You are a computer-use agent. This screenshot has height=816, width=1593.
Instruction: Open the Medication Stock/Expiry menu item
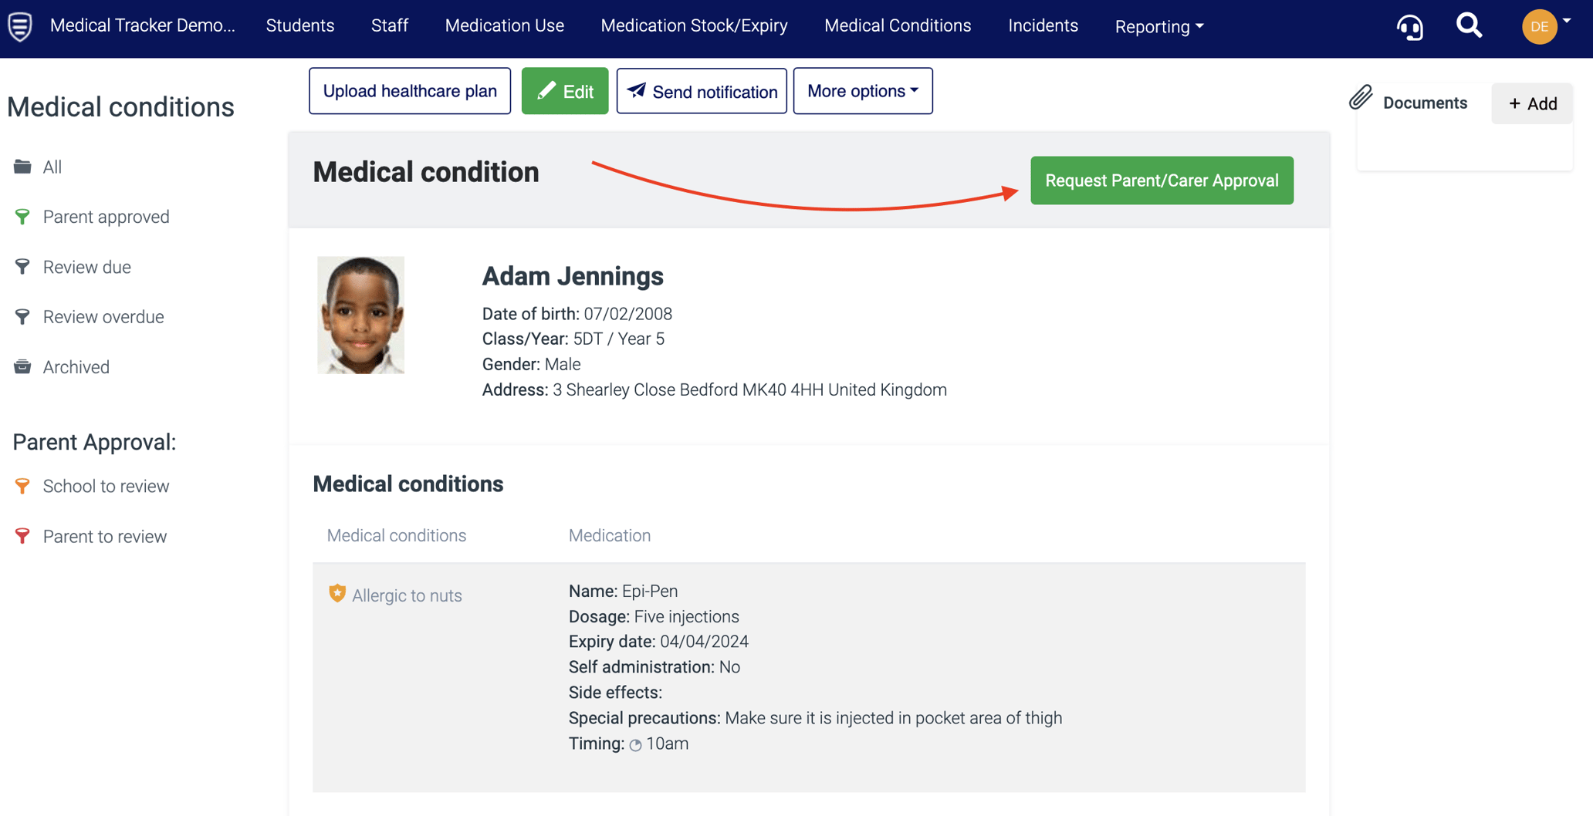tap(694, 25)
